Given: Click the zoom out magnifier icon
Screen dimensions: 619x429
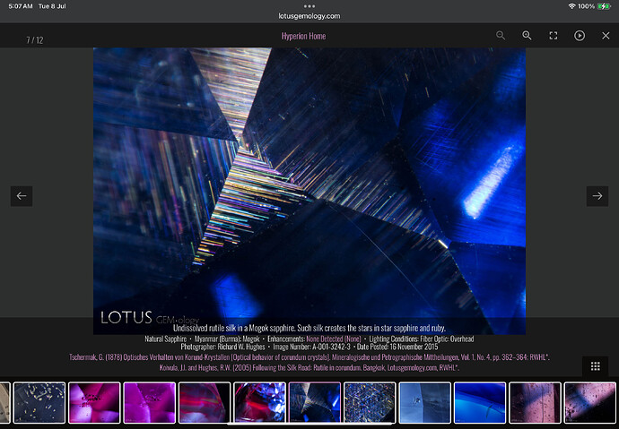Looking at the screenshot, I should (501, 36).
